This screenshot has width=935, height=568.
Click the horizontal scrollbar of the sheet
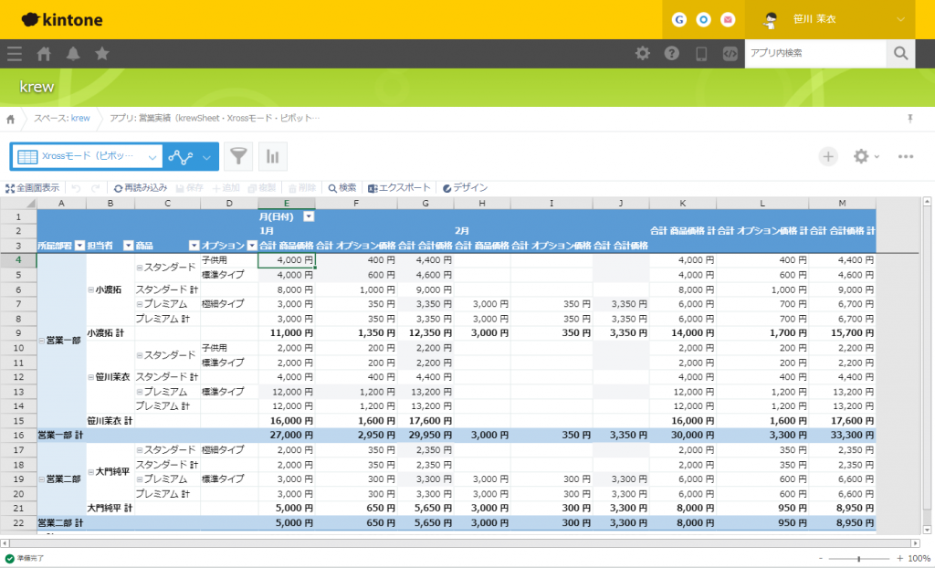coord(460,543)
